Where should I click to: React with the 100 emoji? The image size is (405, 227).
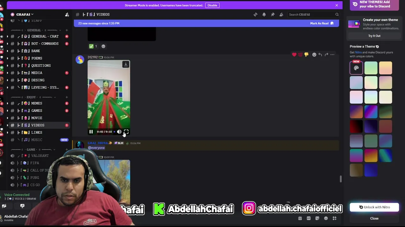click(300, 55)
